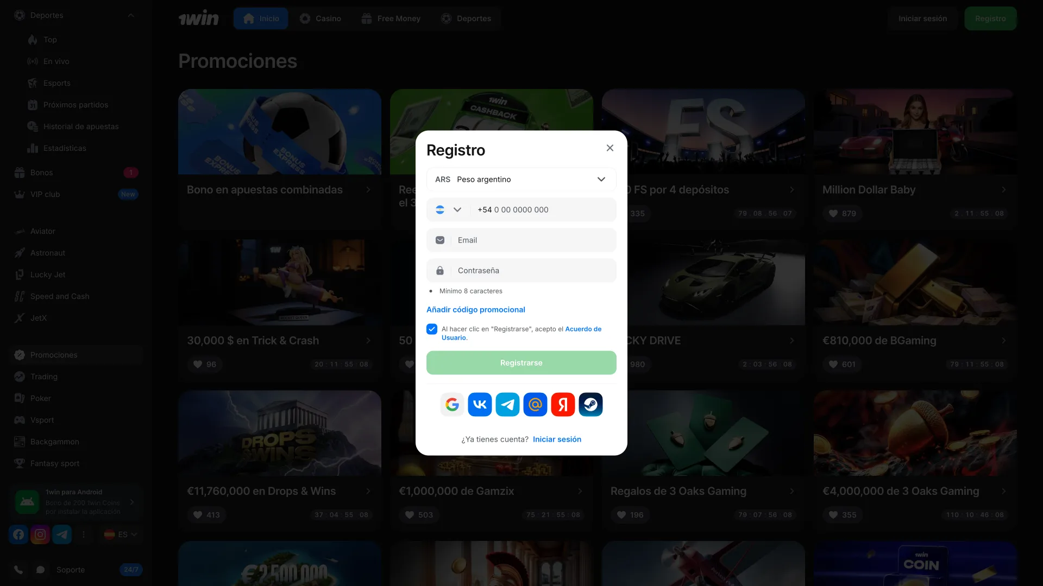Viewport: 1043px width, 586px height.
Task: Sign up with Yandex icon
Action: tap(563, 405)
